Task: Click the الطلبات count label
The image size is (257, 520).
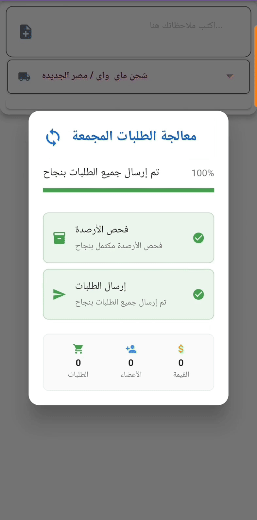Action: (78, 374)
